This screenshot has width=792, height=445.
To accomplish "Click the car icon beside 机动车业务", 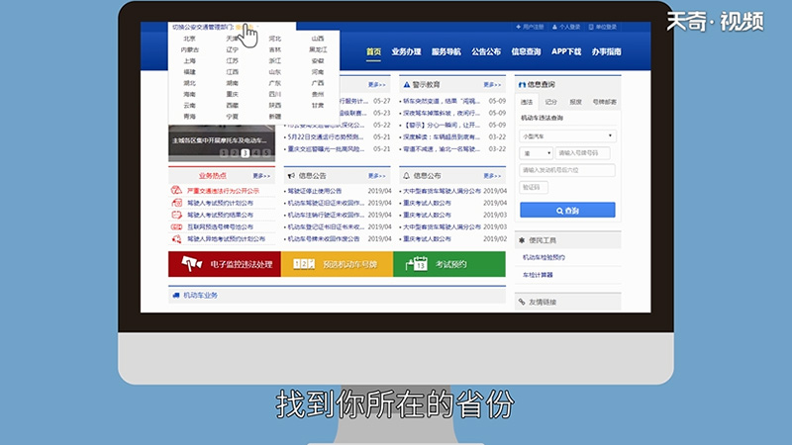I will click(x=176, y=295).
